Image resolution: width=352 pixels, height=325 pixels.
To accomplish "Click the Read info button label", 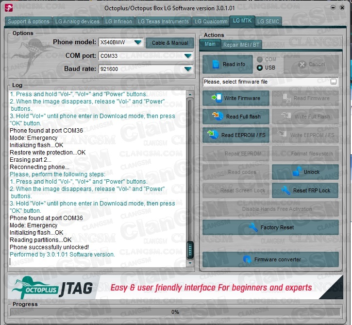I will [234, 64].
